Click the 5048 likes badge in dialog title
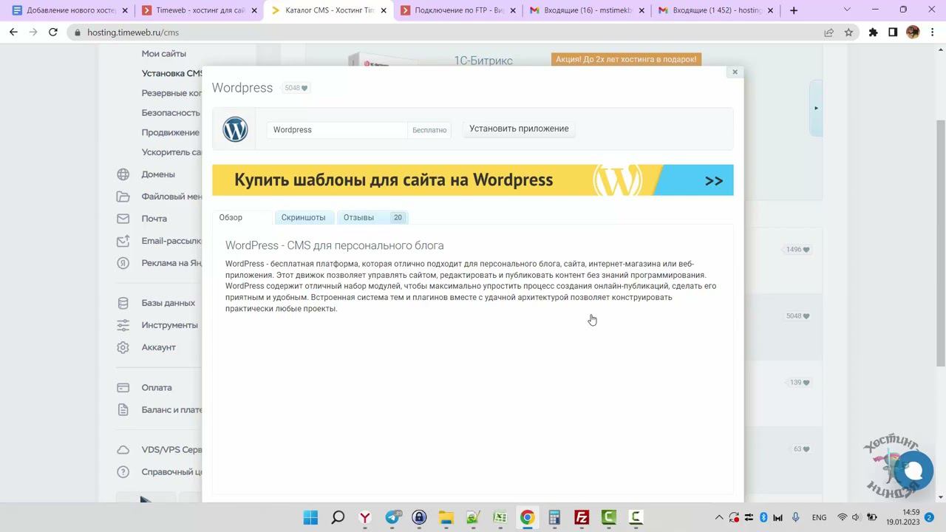Image resolution: width=946 pixels, height=532 pixels. click(x=296, y=88)
